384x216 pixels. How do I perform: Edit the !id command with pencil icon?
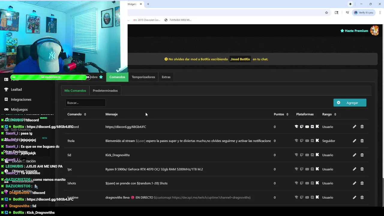click(x=354, y=155)
